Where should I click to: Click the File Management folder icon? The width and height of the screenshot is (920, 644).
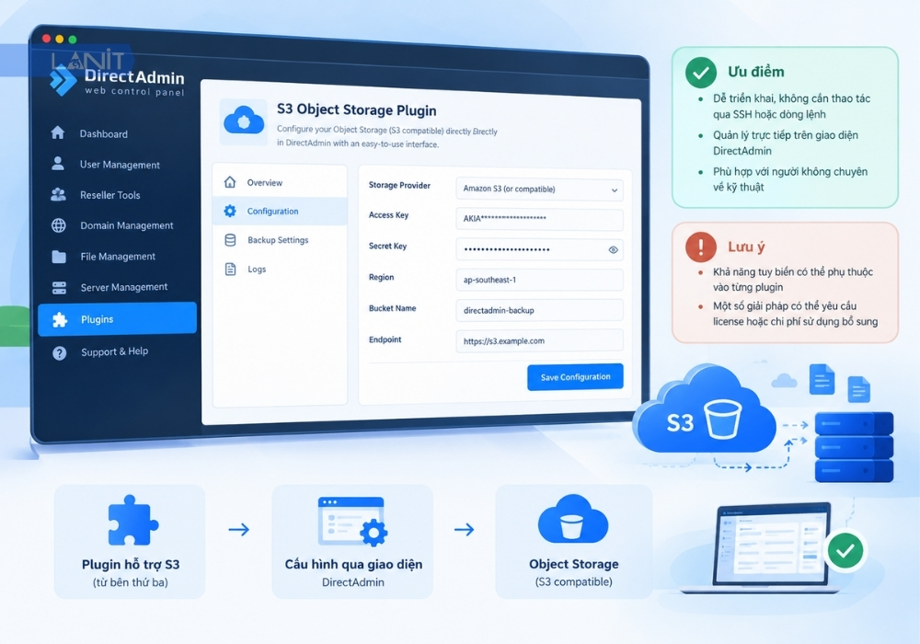59,257
